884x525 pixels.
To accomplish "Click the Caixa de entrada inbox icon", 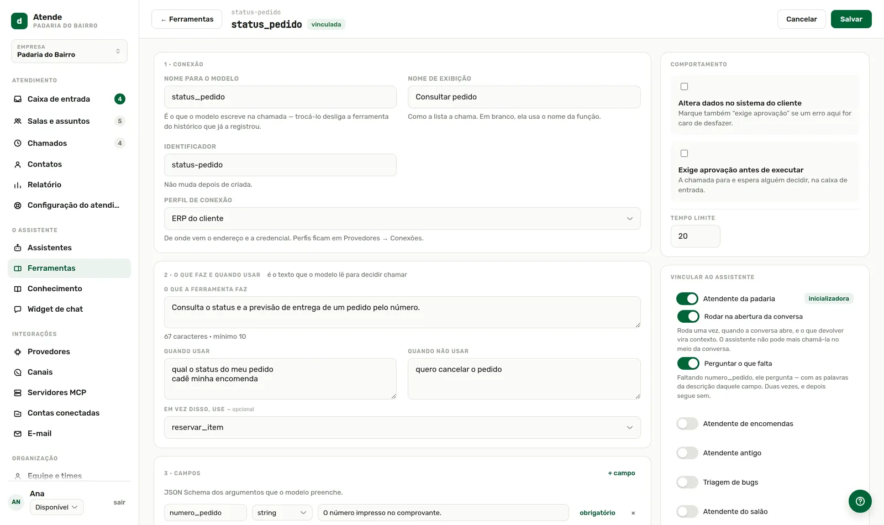I will coord(18,99).
